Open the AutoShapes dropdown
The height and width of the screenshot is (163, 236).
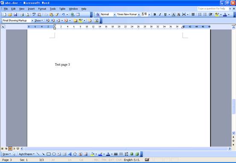pyautogui.click(x=26, y=154)
